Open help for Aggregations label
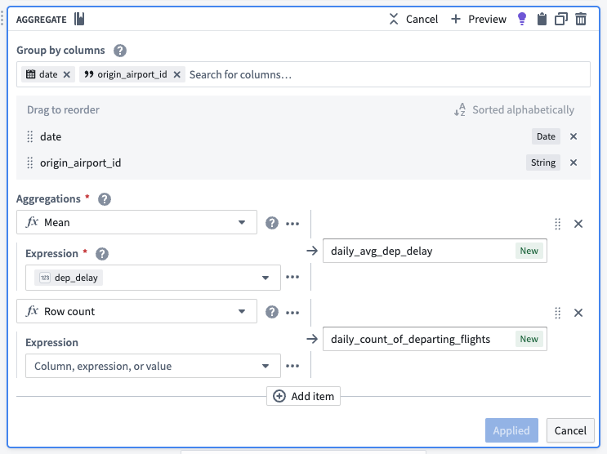The width and height of the screenshot is (607, 454). (x=105, y=199)
